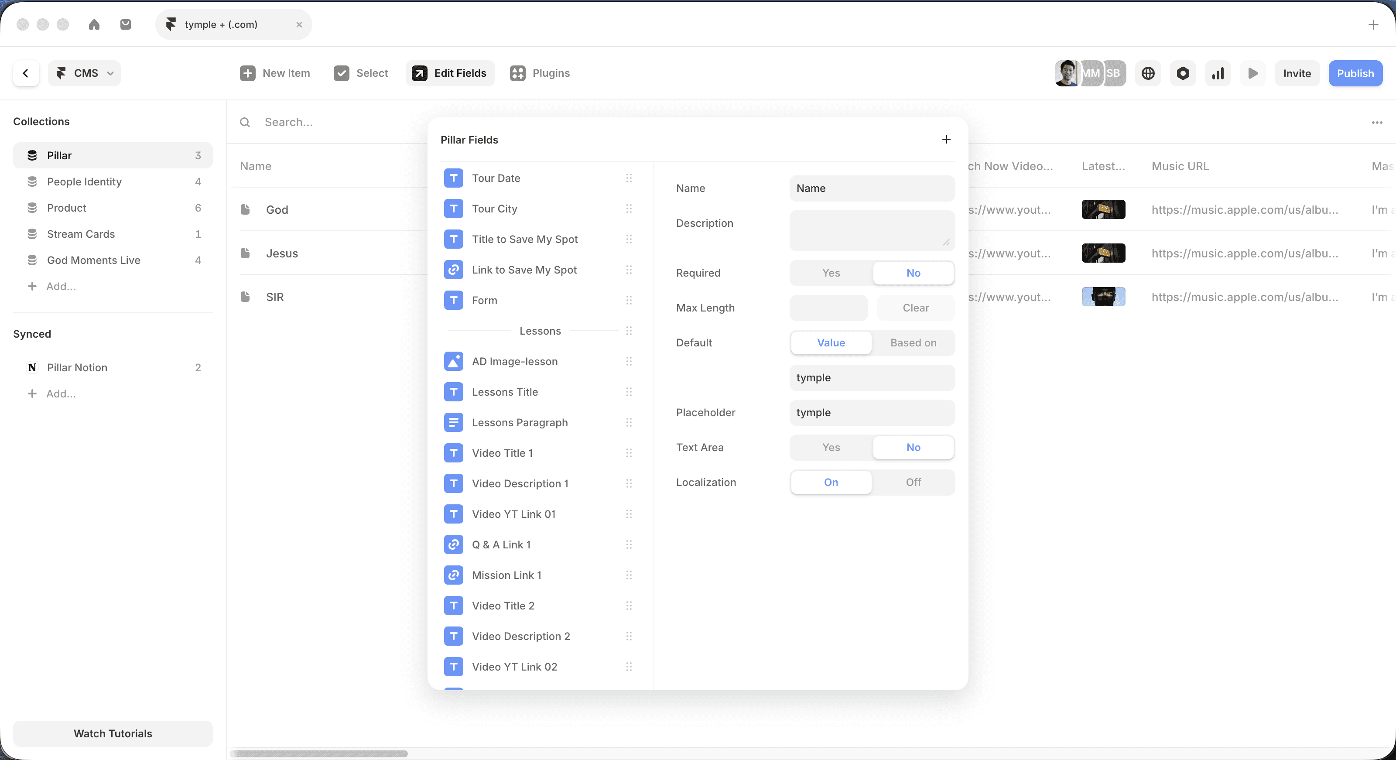Open the three-dots menu at top right

click(x=1376, y=123)
